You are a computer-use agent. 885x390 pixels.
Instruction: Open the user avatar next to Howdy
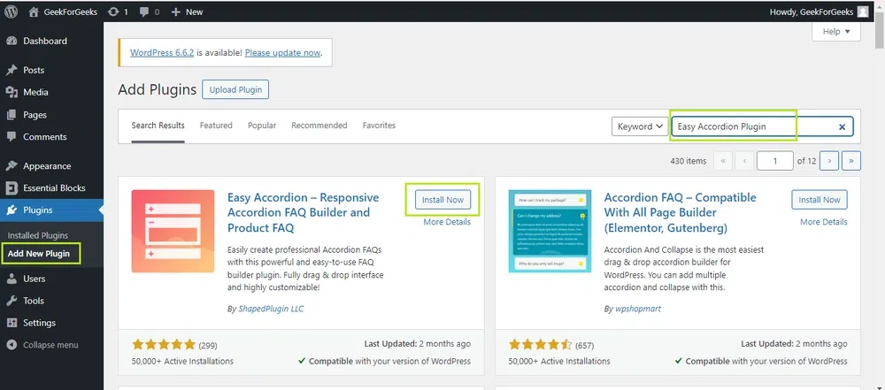pyautogui.click(x=863, y=11)
